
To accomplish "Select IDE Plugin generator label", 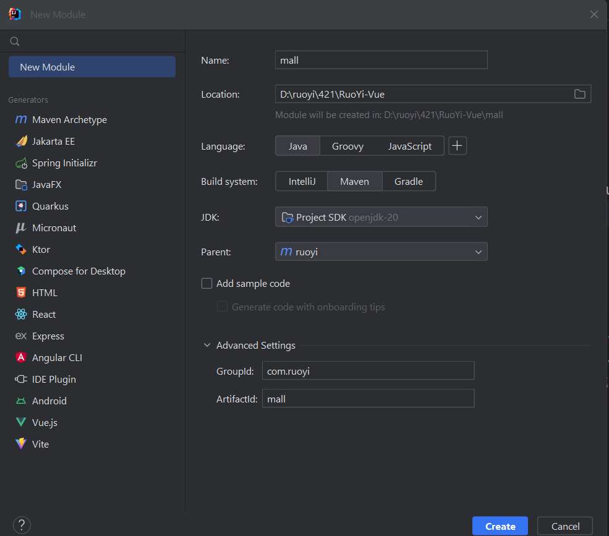I will 54,379.
